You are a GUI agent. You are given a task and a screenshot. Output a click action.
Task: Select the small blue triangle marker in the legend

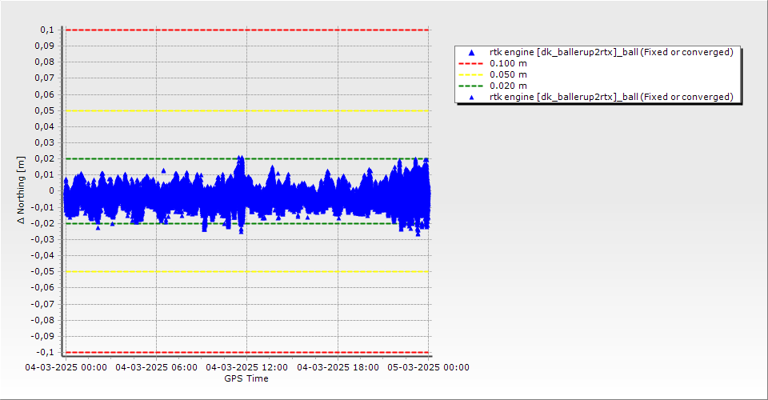pyautogui.click(x=472, y=98)
